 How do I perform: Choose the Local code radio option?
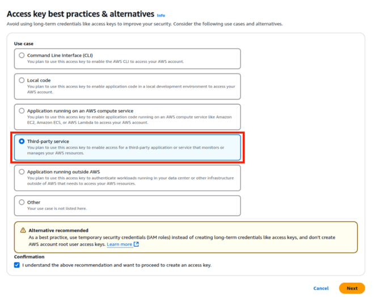pos(22,80)
